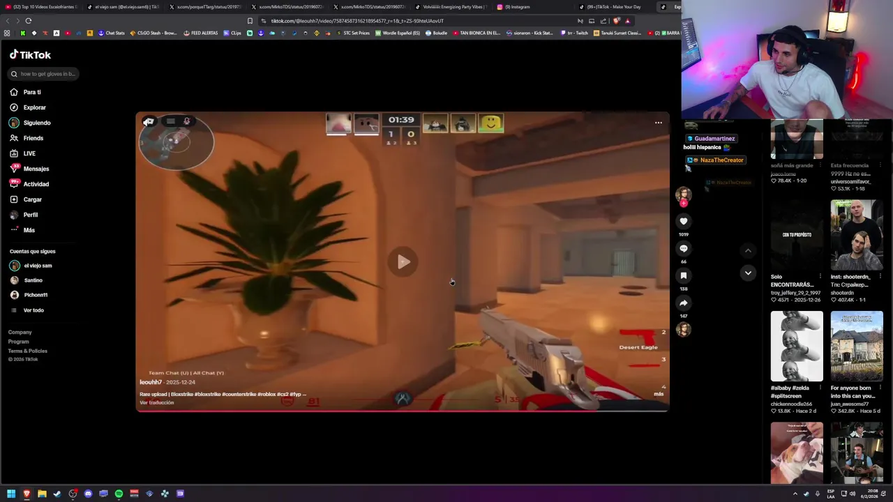Play the paused TikTok video
The image size is (893, 502).
click(x=403, y=262)
